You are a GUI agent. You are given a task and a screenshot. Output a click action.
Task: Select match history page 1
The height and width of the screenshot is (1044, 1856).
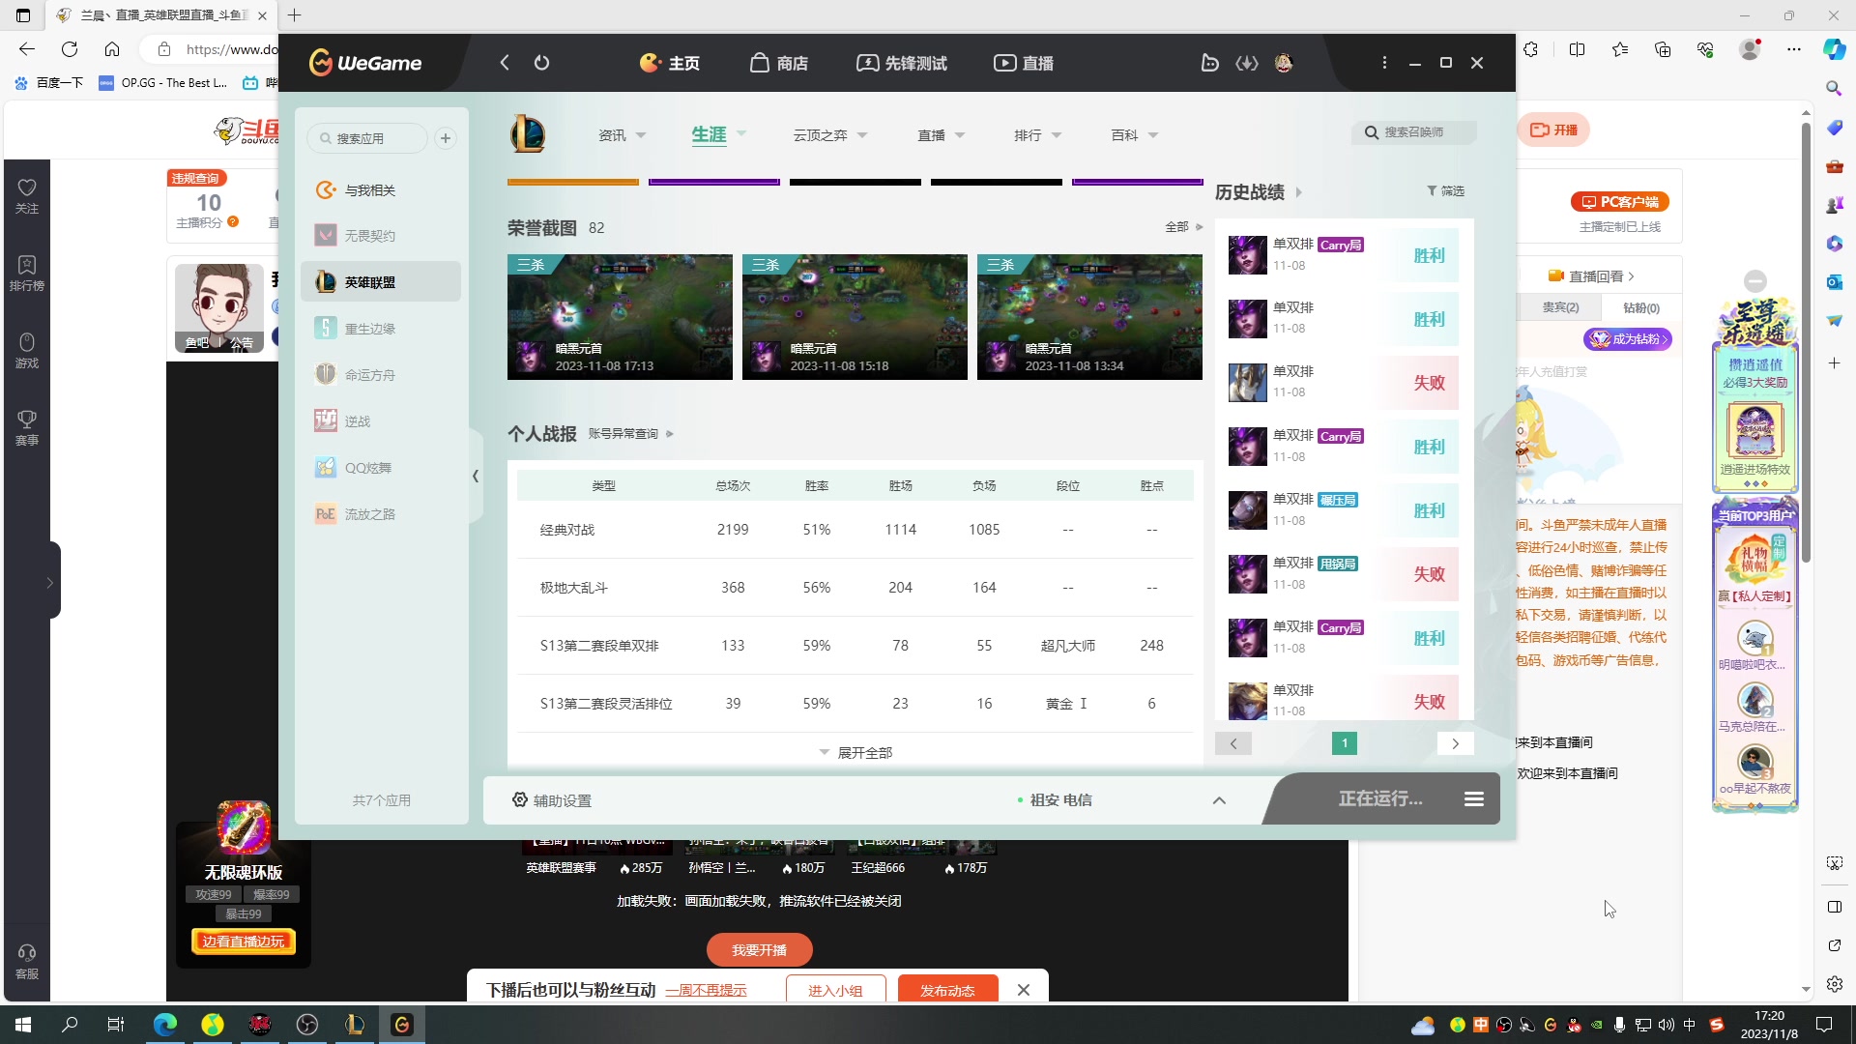[x=1345, y=743]
